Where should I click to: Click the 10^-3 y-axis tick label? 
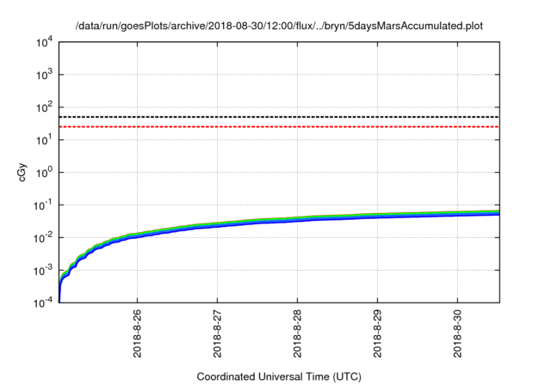coord(42,271)
